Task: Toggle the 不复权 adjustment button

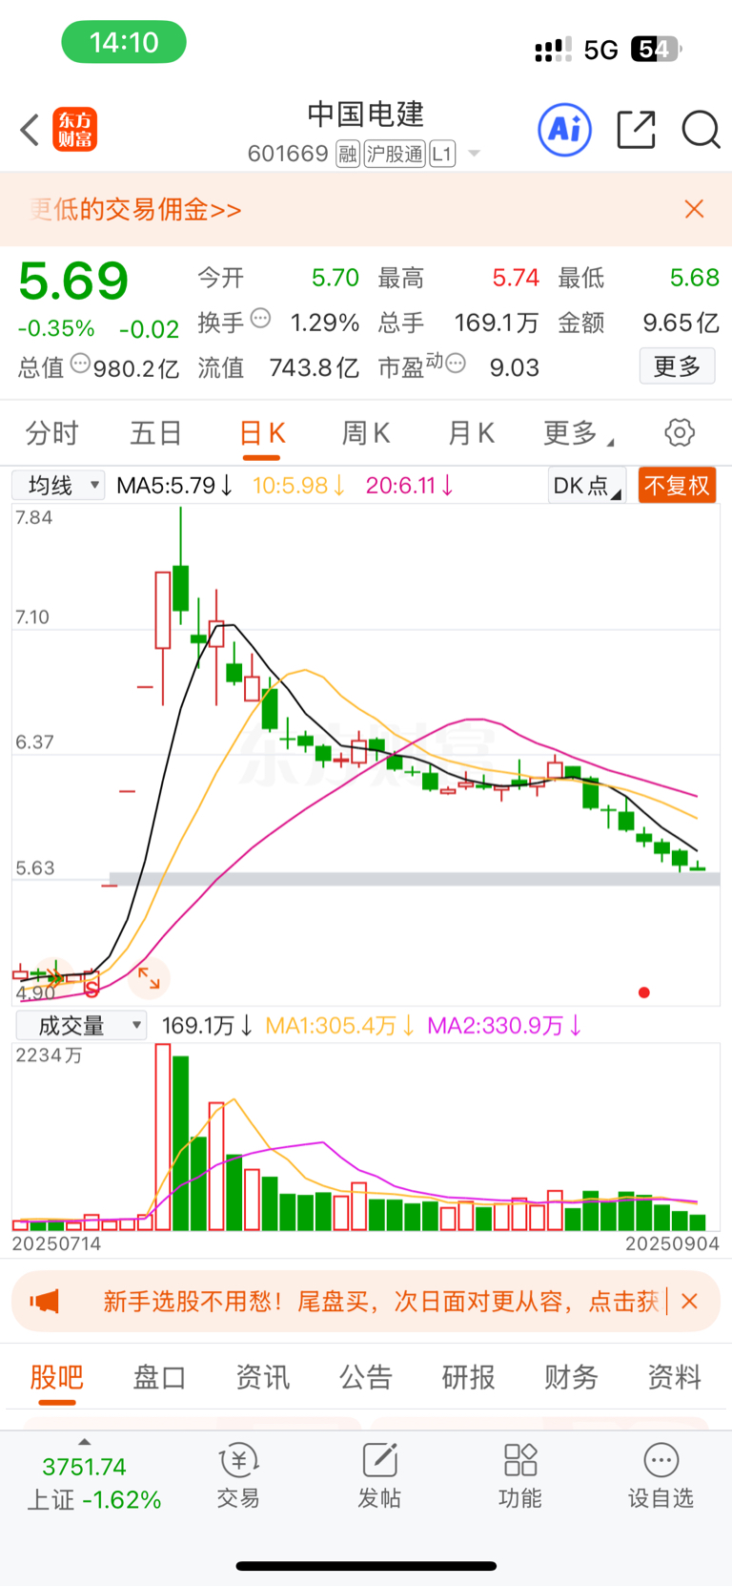Action: [677, 486]
